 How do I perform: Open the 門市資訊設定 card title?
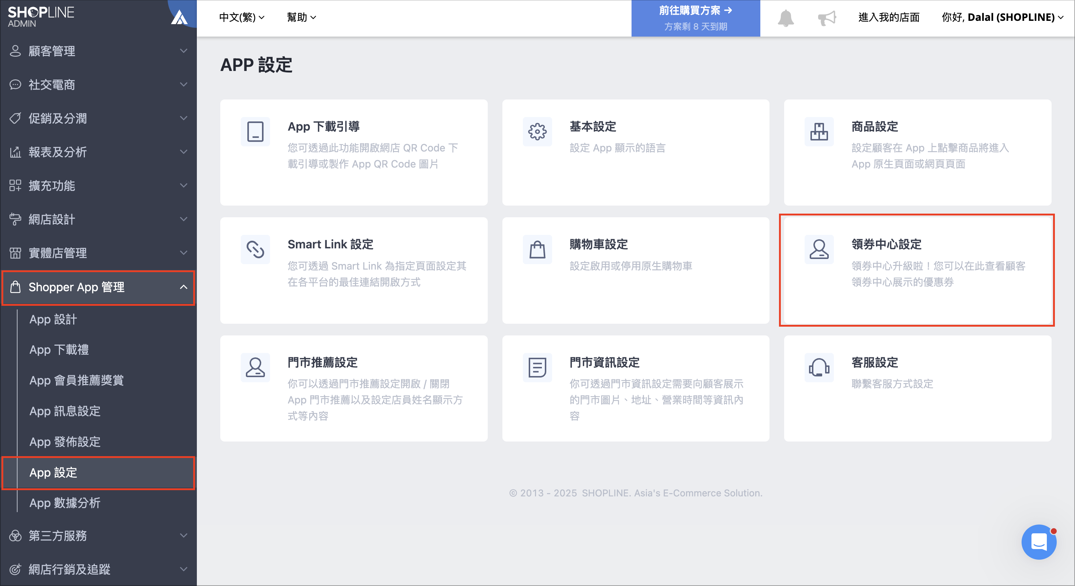(605, 363)
